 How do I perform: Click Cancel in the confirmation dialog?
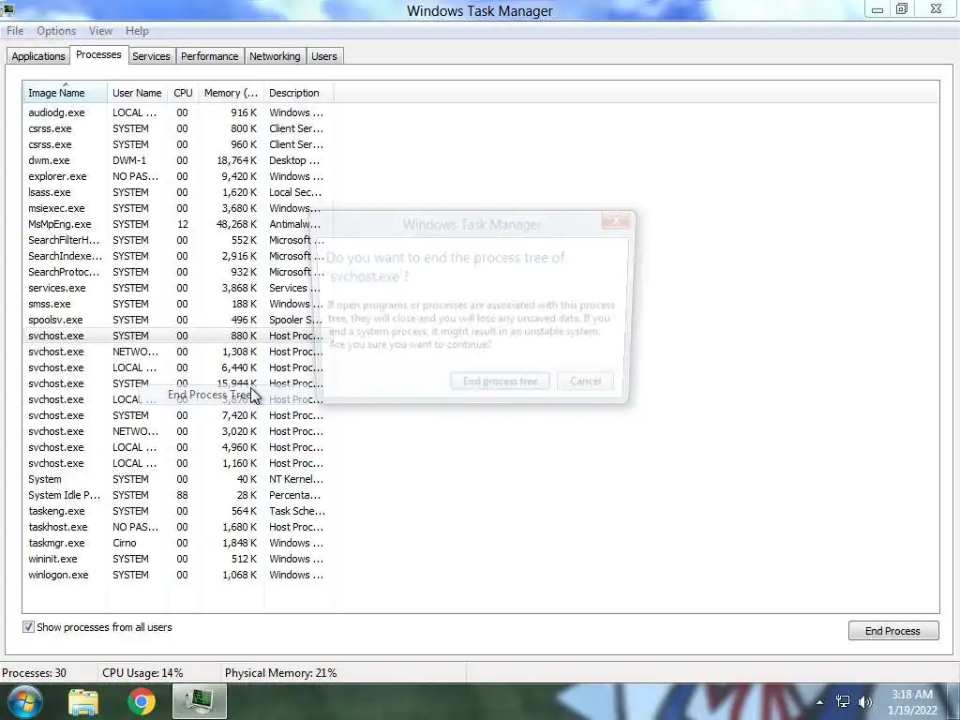coord(585,381)
